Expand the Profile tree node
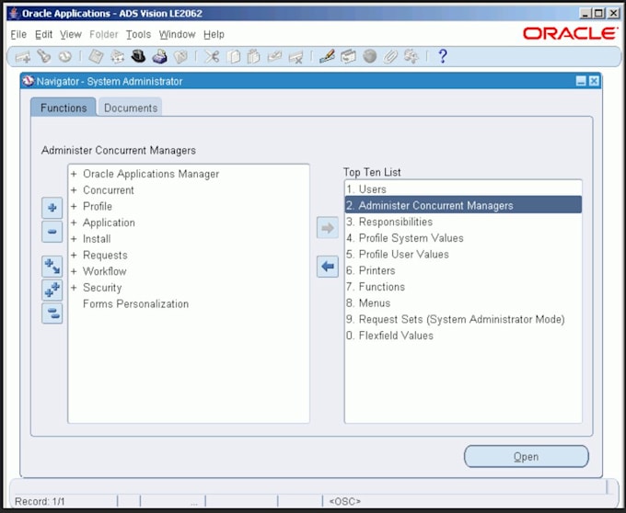 tap(74, 207)
